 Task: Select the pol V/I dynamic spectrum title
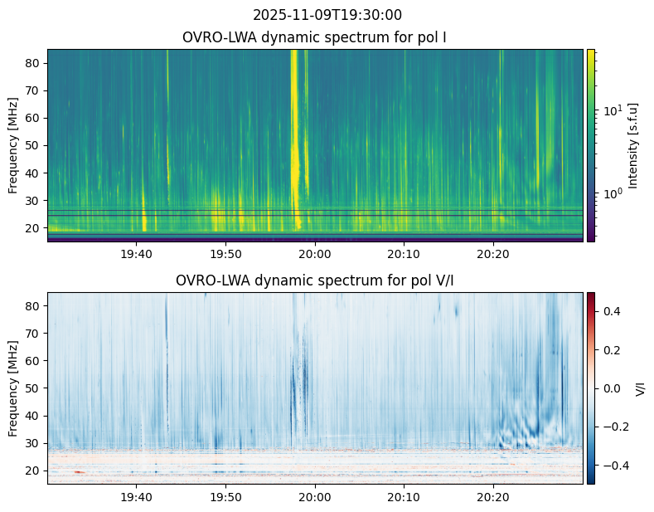314,280
